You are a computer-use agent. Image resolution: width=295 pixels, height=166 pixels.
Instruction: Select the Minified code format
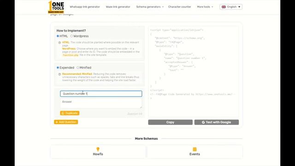[78, 68]
